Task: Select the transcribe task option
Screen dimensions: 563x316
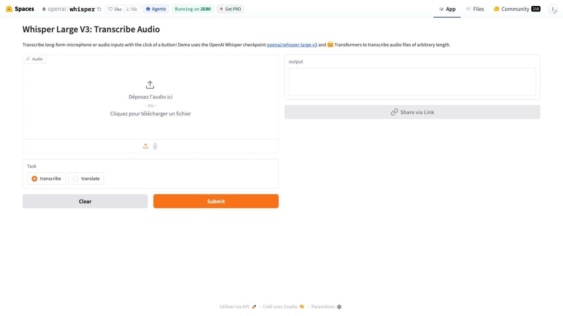Action: pos(46,178)
